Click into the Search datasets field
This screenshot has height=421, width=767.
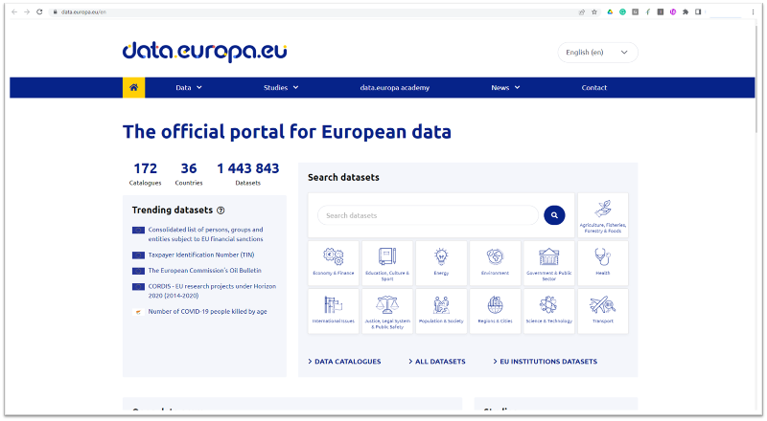point(428,215)
